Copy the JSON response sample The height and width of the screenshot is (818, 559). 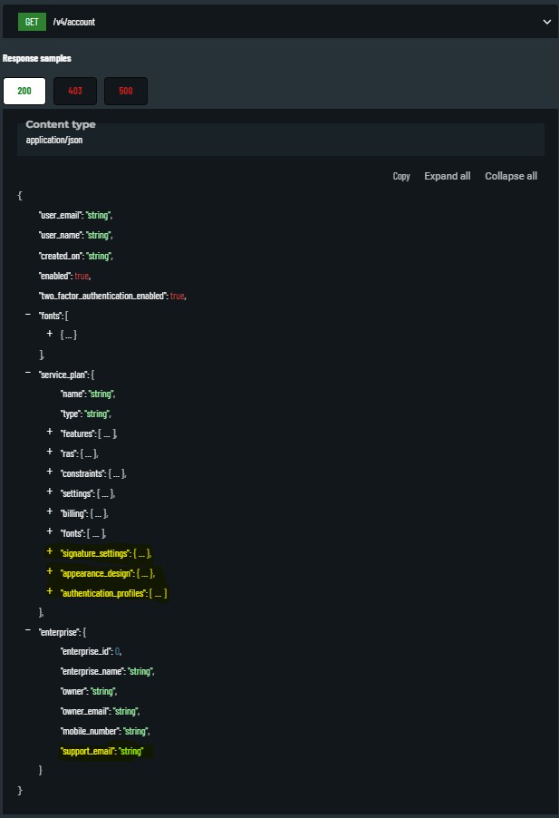pyautogui.click(x=401, y=176)
